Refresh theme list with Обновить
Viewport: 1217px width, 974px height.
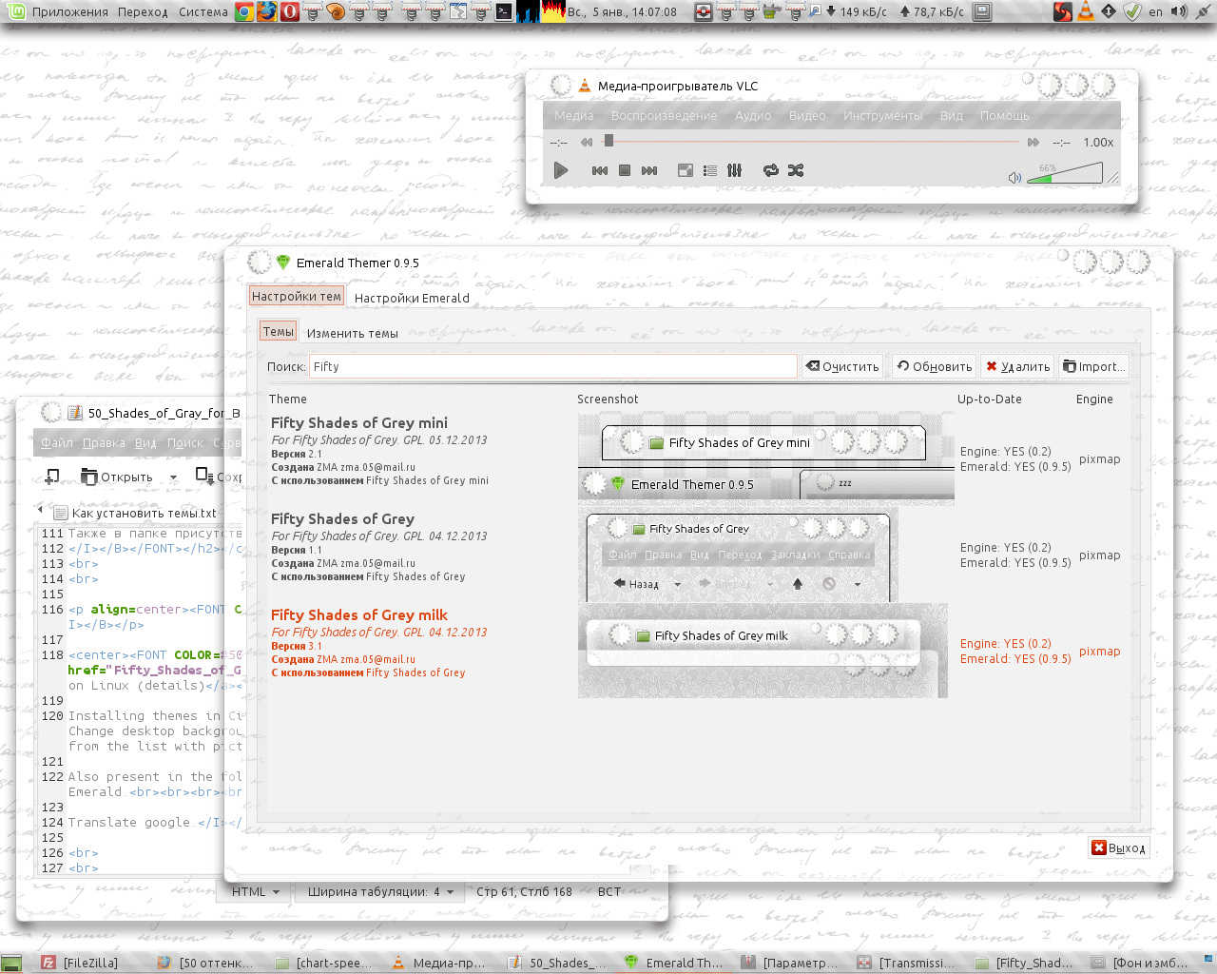click(934, 366)
